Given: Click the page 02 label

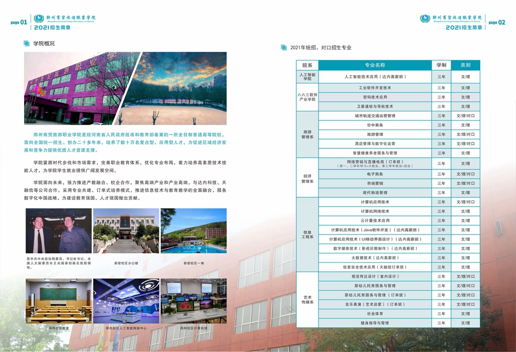Looking at the screenshot, I should pos(497,22).
